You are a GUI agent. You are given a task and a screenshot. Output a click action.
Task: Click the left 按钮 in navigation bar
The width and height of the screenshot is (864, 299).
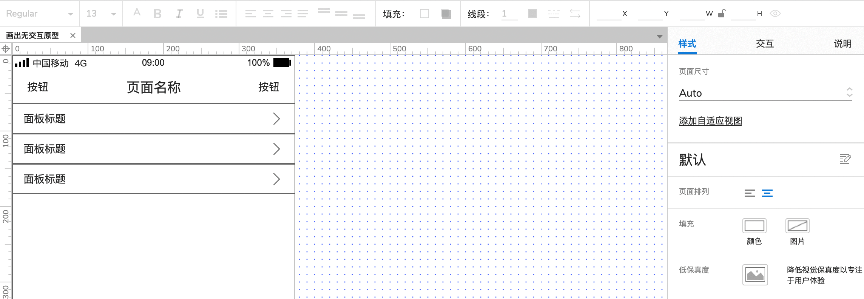[38, 87]
